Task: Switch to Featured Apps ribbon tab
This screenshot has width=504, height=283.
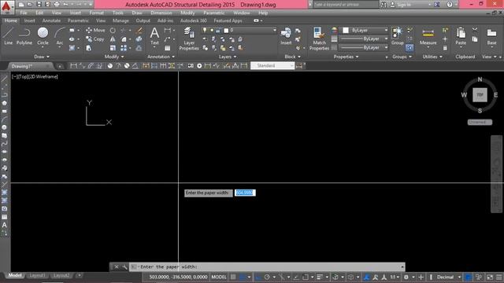Action: [228, 20]
